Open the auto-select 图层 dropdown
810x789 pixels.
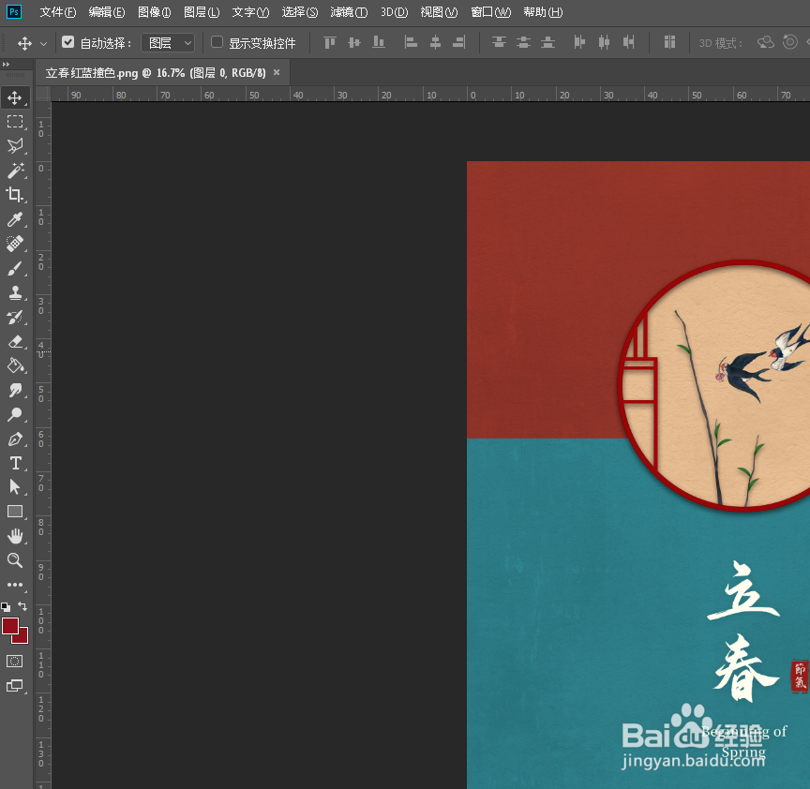tap(168, 43)
